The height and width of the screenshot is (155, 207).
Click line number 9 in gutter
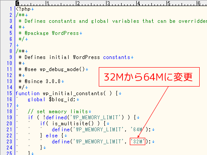pyautogui.click(x=11, y=57)
